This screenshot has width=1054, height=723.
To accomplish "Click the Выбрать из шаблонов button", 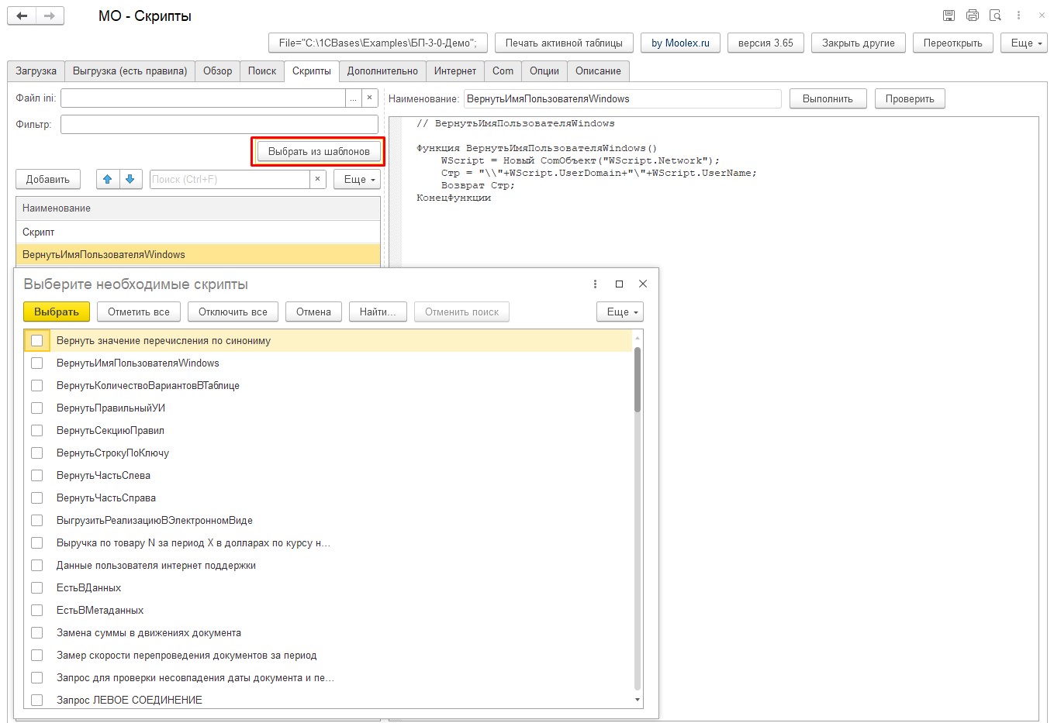I will coord(319,151).
